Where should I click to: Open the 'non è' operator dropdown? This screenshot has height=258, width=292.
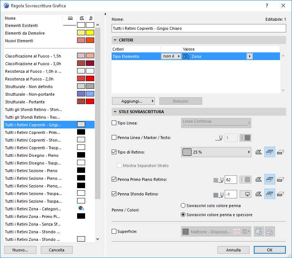(x=171, y=56)
